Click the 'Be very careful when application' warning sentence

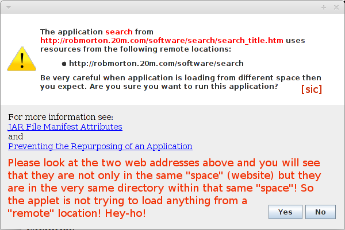181,82
